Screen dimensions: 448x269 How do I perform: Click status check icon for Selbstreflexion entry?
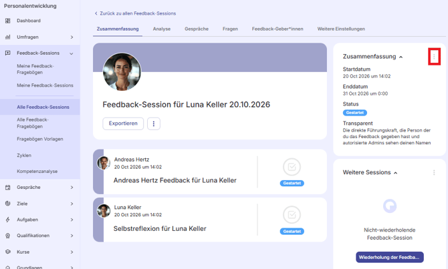292,214
